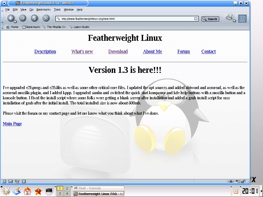Launch the red star Mozilla icon in panel
The image size is (263, 197).
point(38,191)
